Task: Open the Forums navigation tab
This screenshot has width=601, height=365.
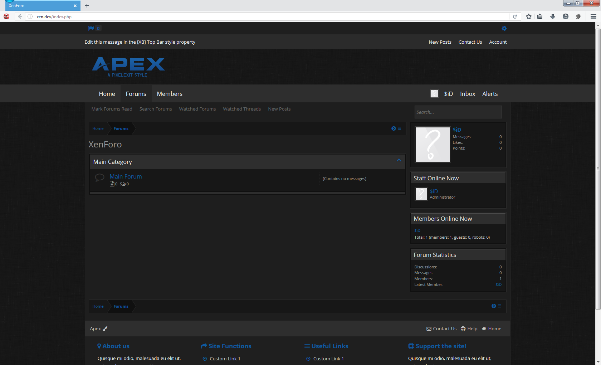Action: click(x=136, y=94)
